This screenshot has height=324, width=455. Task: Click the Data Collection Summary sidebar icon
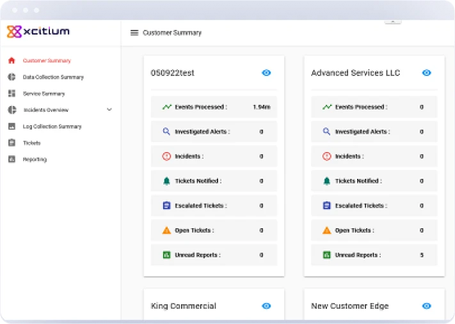coord(12,77)
